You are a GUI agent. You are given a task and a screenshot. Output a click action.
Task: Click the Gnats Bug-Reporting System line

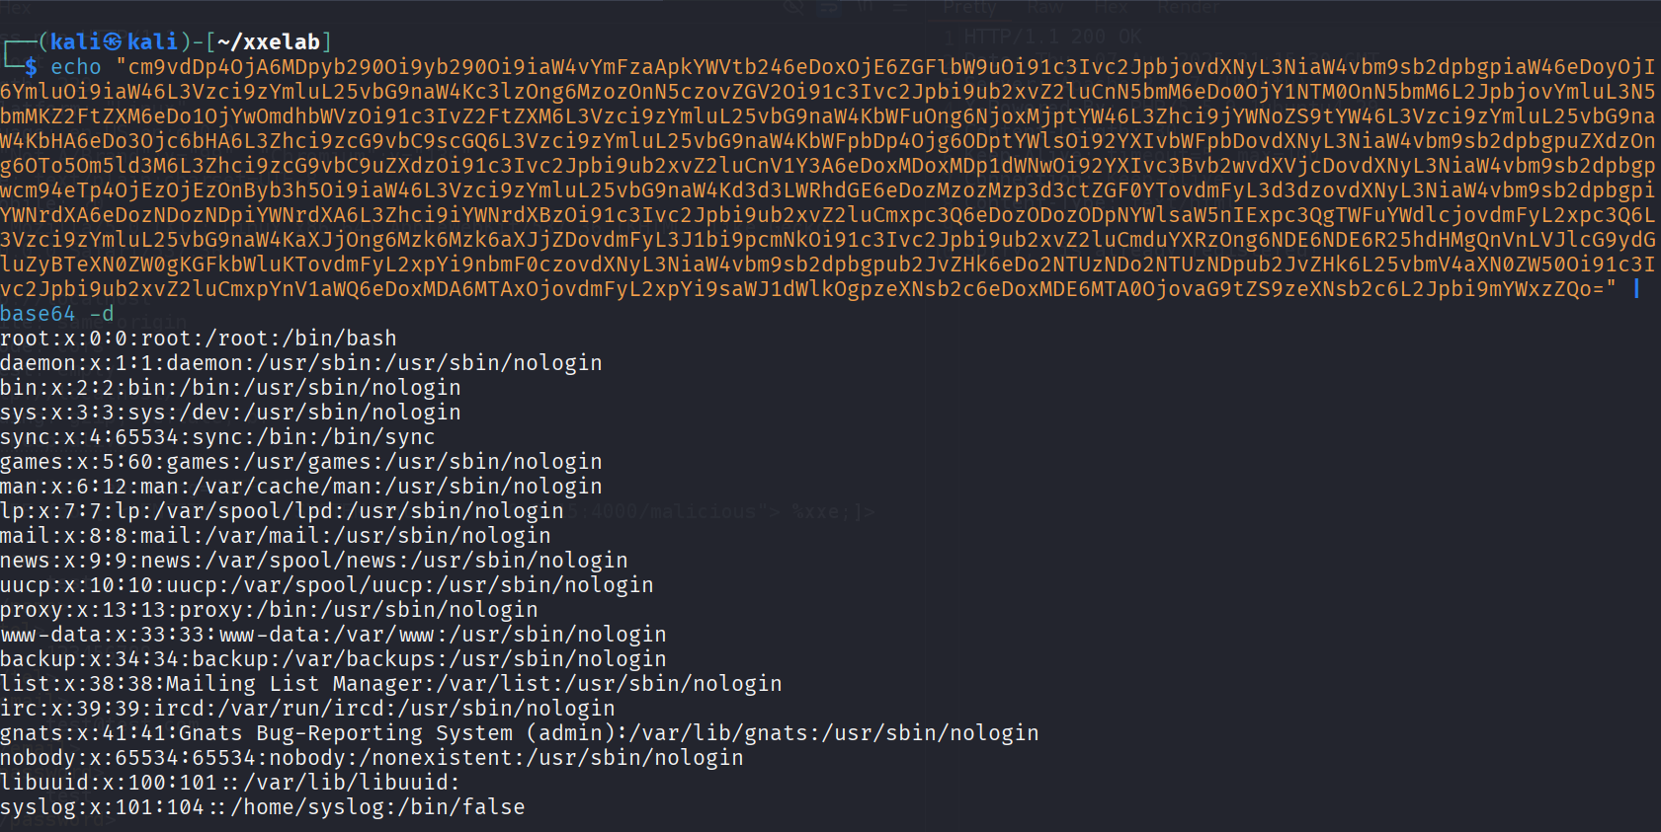click(520, 733)
